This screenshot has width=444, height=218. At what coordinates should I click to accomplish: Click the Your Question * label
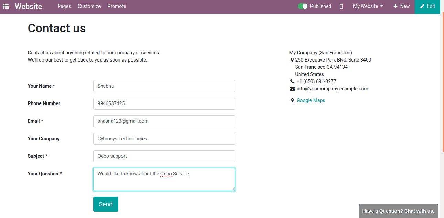coord(45,174)
